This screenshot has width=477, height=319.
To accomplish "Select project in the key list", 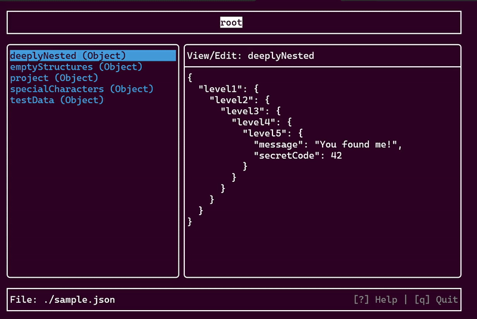I will [54, 78].
